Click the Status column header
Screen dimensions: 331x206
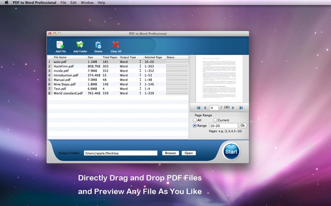coord(177,57)
